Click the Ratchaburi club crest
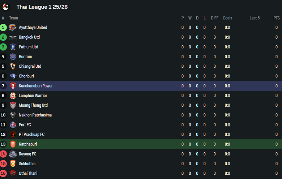This screenshot has width=282, height=179. click(13, 144)
